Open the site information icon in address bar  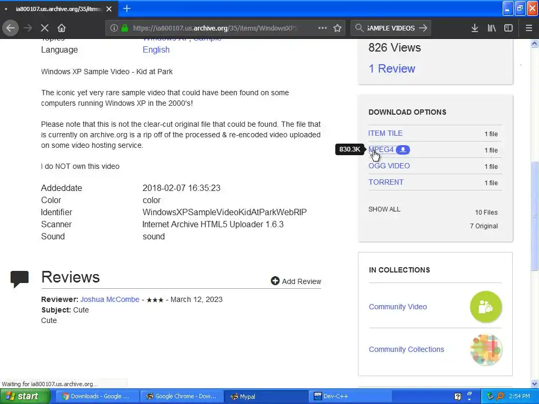pos(114,28)
